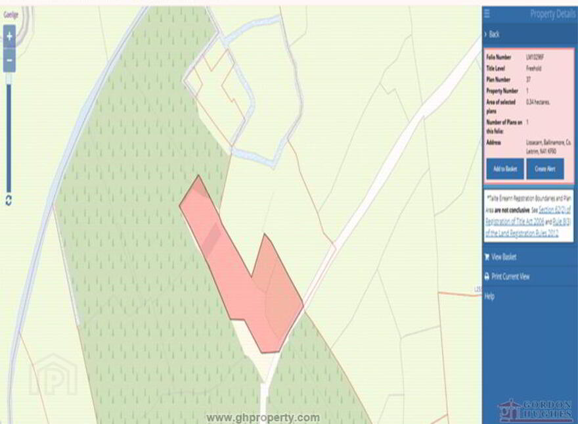The image size is (578, 424).
Task: Open the hamburger menu beside Property Details
Action: click(x=487, y=14)
